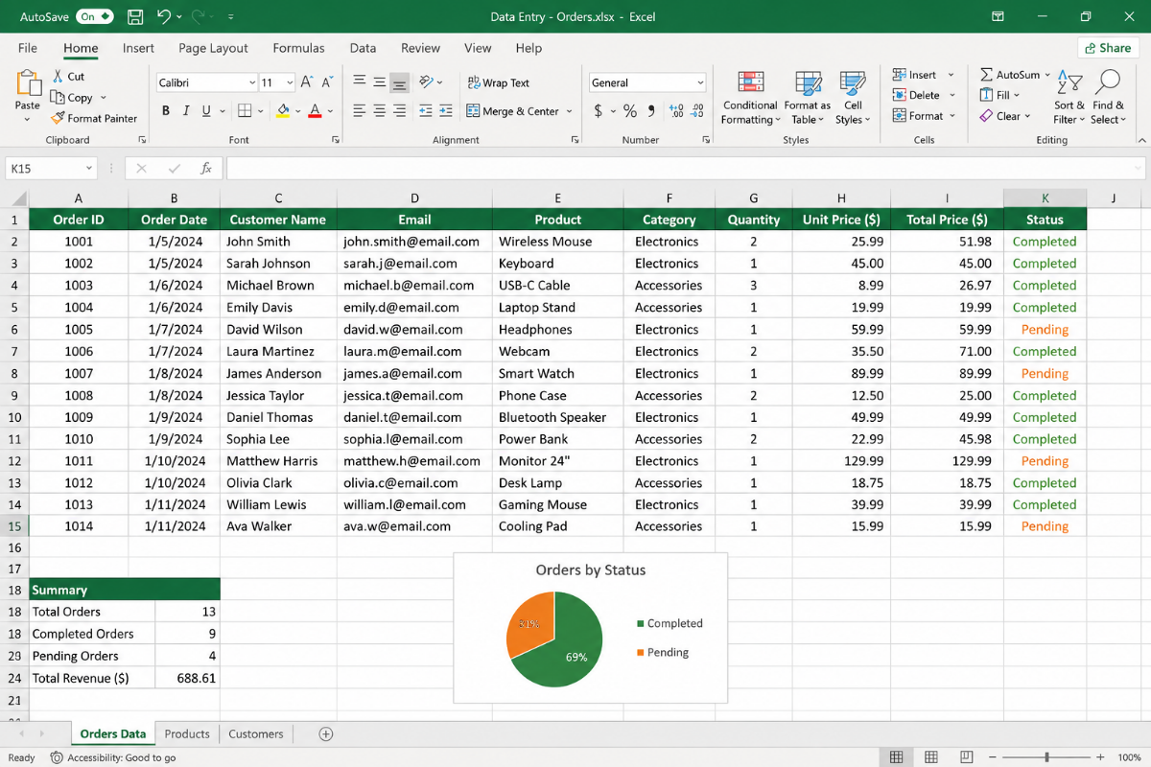
Task: Click Decrease Font Size icon
Action: tap(329, 82)
